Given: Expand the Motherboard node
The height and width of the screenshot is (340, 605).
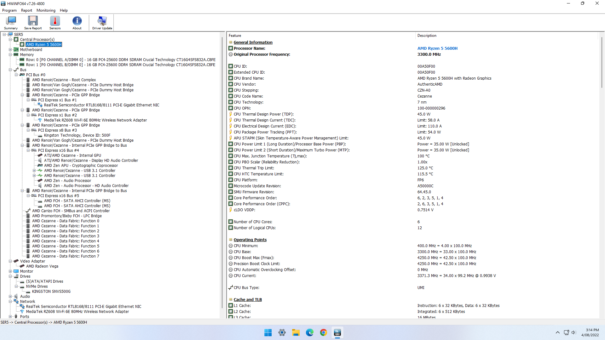Looking at the screenshot, I should click(x=10, y=50).
